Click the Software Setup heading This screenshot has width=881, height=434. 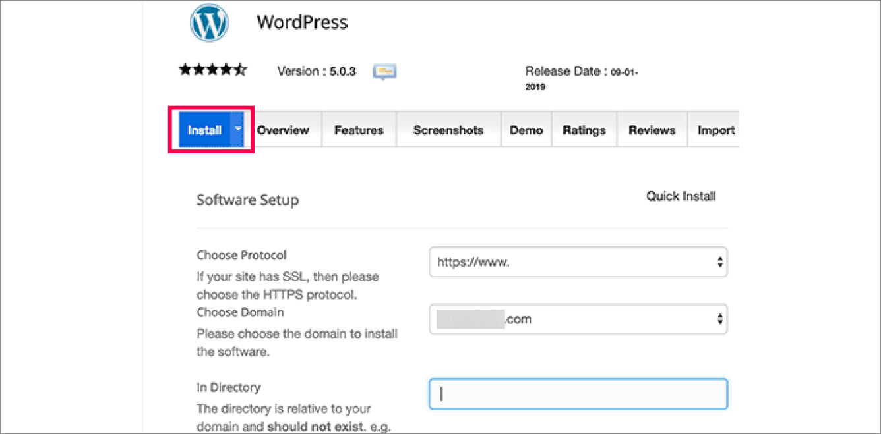tap(247, 200)
